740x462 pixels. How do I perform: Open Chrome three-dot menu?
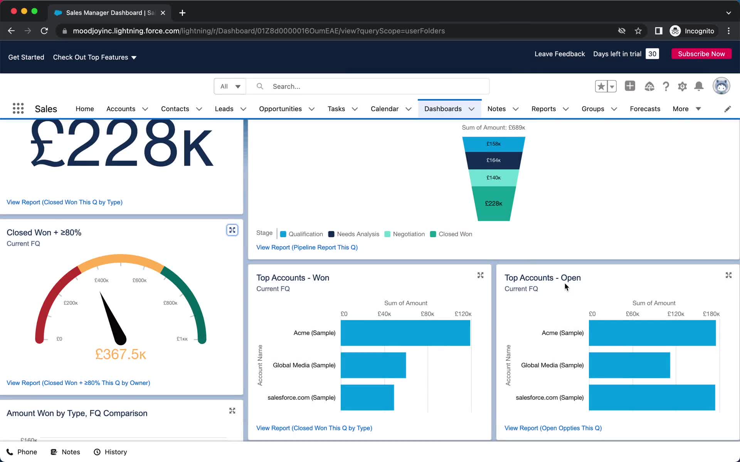point(728,31)
